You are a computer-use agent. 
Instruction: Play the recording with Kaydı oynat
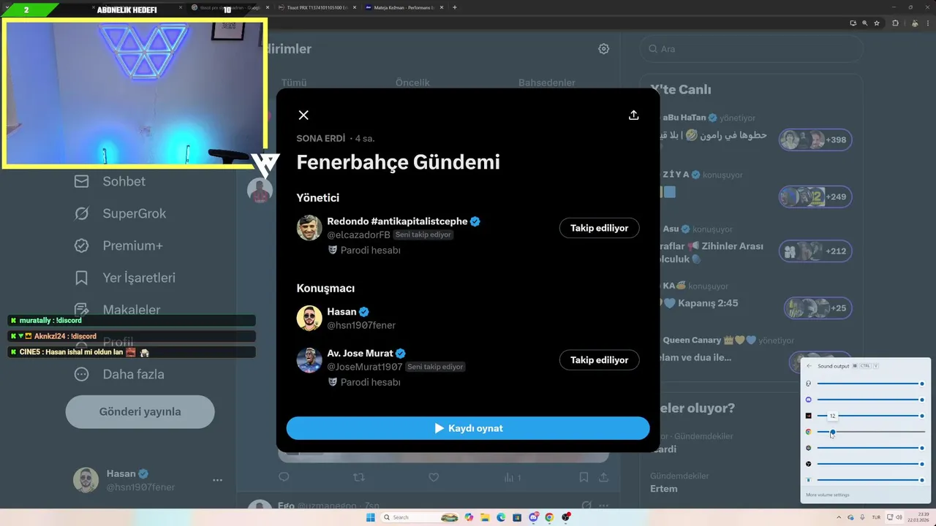[x=468, y=428]
